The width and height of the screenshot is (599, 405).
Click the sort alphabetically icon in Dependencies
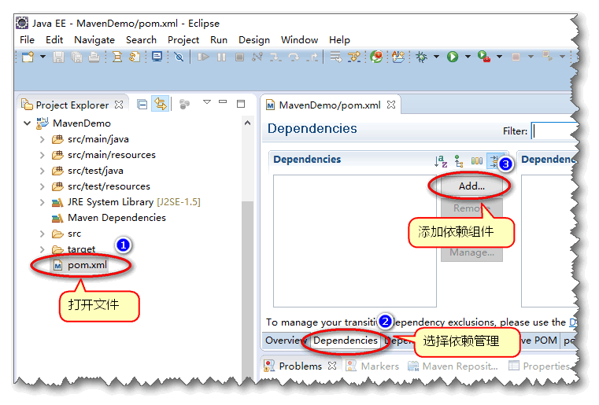coord(441,161)
